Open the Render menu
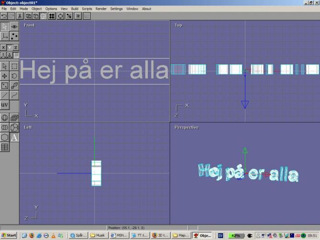320x240 pixels. 101,9
